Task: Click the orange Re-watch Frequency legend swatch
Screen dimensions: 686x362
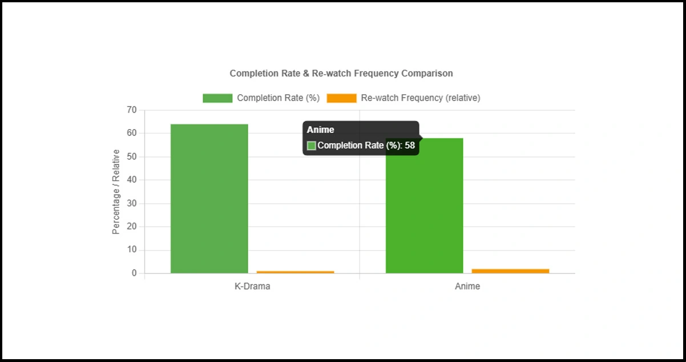Action: point(341,98)
